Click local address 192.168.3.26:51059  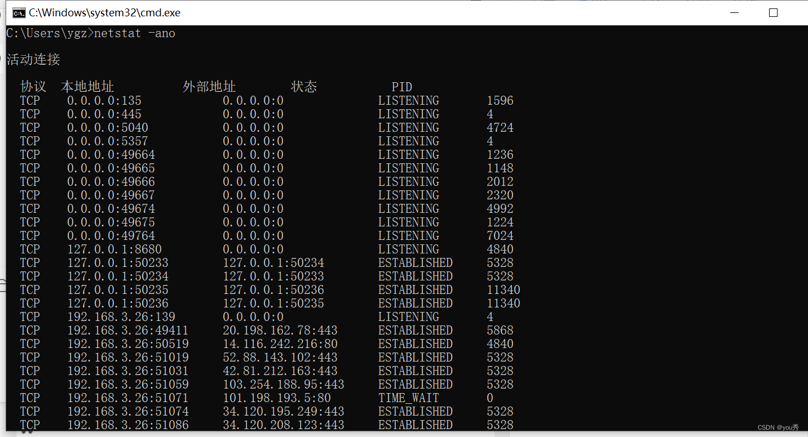[x=128, y=385]
